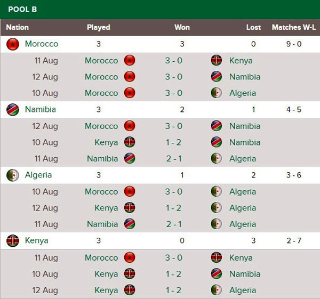320x299 pixels.
Task: Under Kenya's standings, click Algeria flag in 12 Aug match
Action: 217,290
